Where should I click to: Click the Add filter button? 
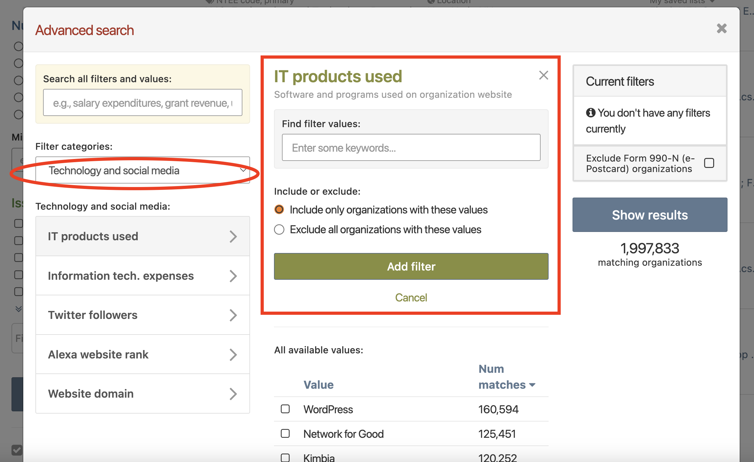point(411,266)
